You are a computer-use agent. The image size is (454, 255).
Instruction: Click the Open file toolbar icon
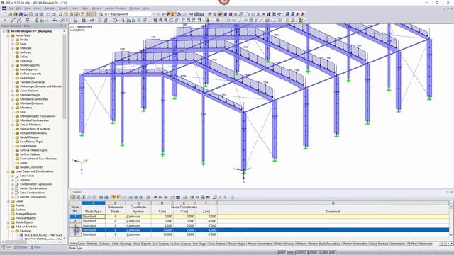coord(10,14)
